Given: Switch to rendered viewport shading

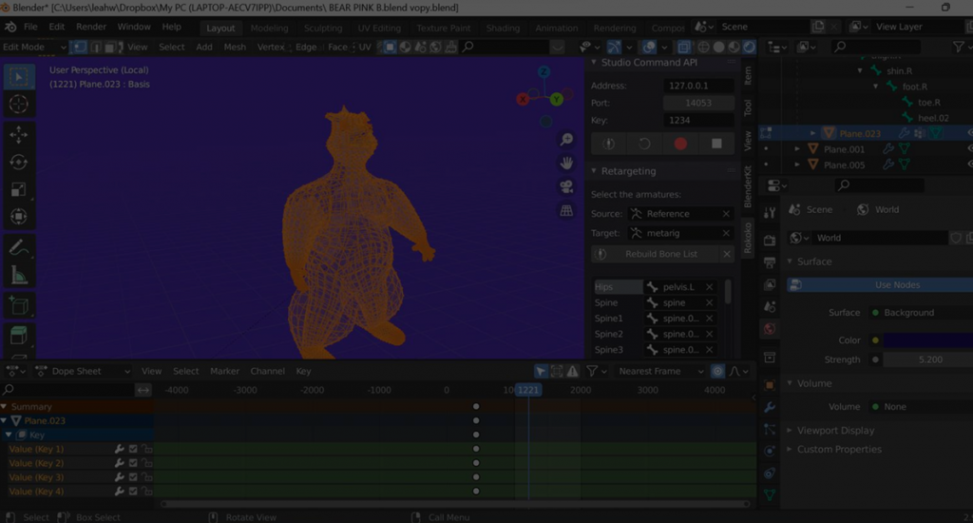Looking at the screenshot, I should 749,48.
